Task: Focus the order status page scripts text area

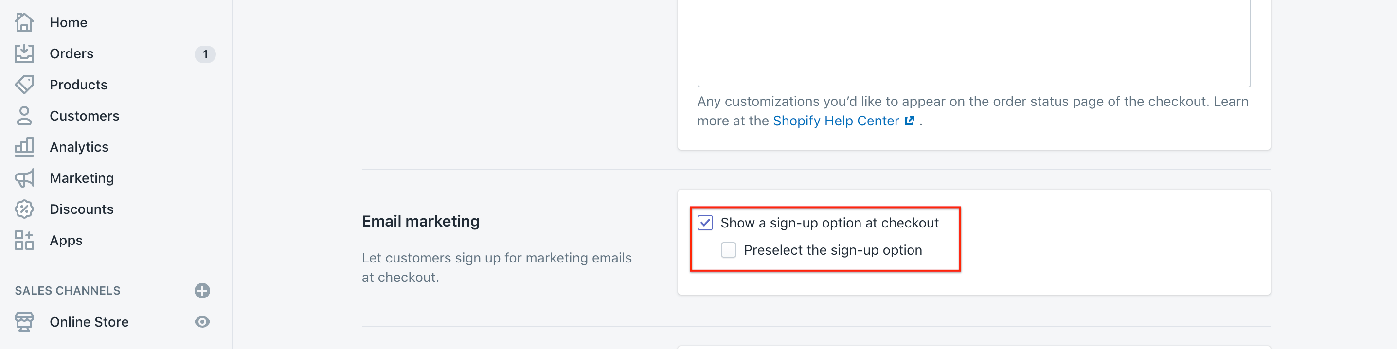Action: click(973, 43)
